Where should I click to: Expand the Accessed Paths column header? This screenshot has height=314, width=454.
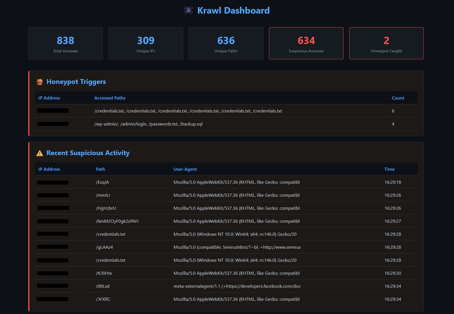[x=110, y=98]
